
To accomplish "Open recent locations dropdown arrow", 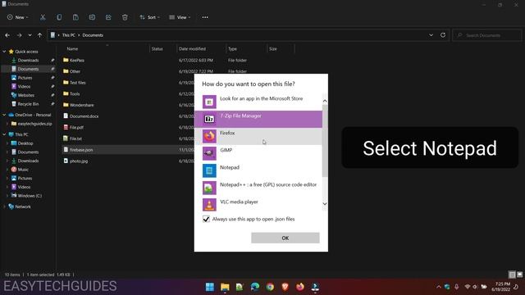I will (x=30, y=35).
